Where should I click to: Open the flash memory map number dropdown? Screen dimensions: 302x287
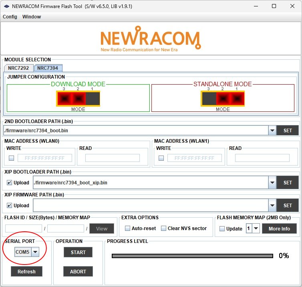point(256,228)
